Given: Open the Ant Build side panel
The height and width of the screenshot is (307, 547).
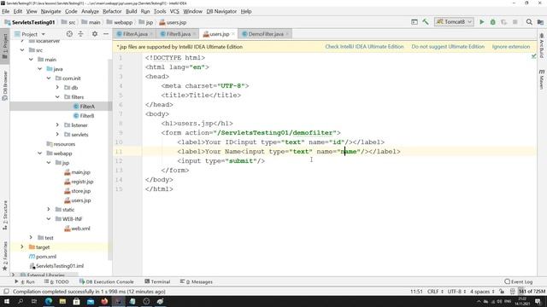Looking at the screenshot, I should point(542,45).
